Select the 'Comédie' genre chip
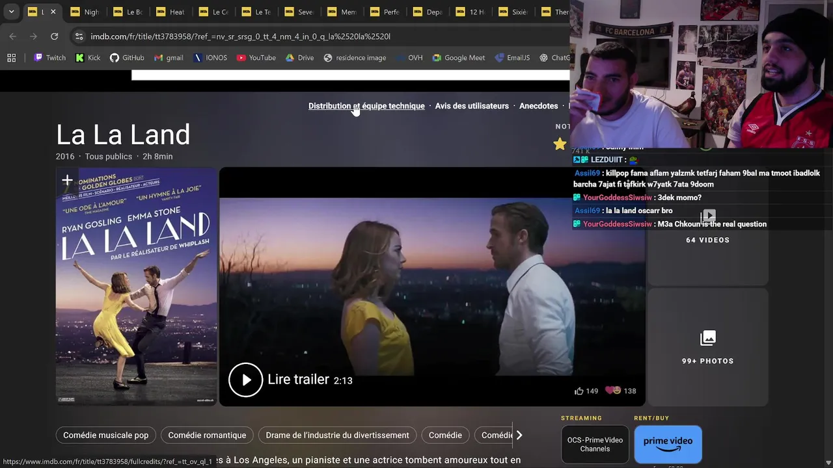Image resolution: width=833 pixels, height=468 pixels. coord(445,435)
